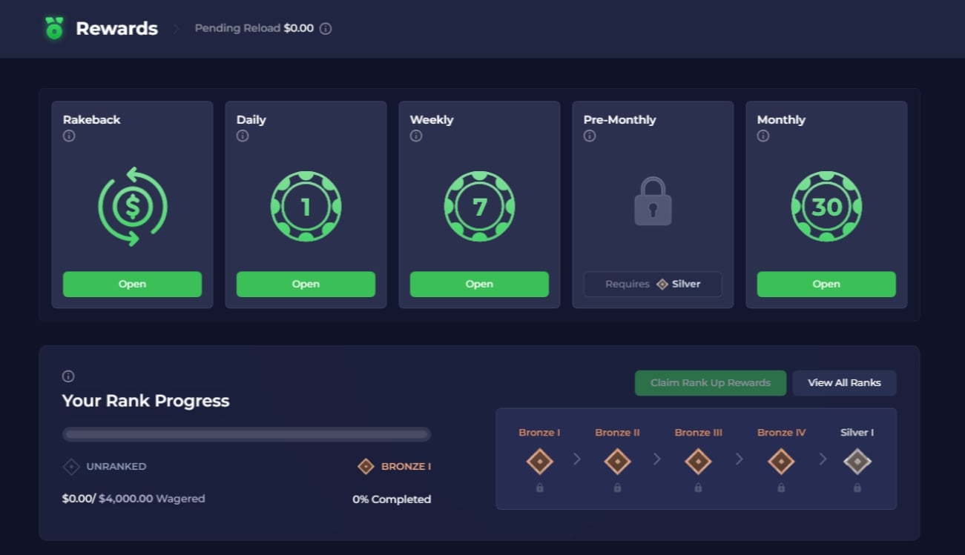Select the Bronze III rank badge
The width and height of the screenshot is (965, 555).
point(698,462)
